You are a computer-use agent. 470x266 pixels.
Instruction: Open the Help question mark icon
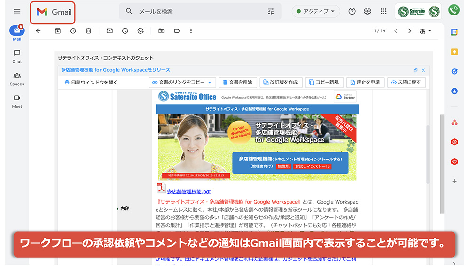pos(352,11)
